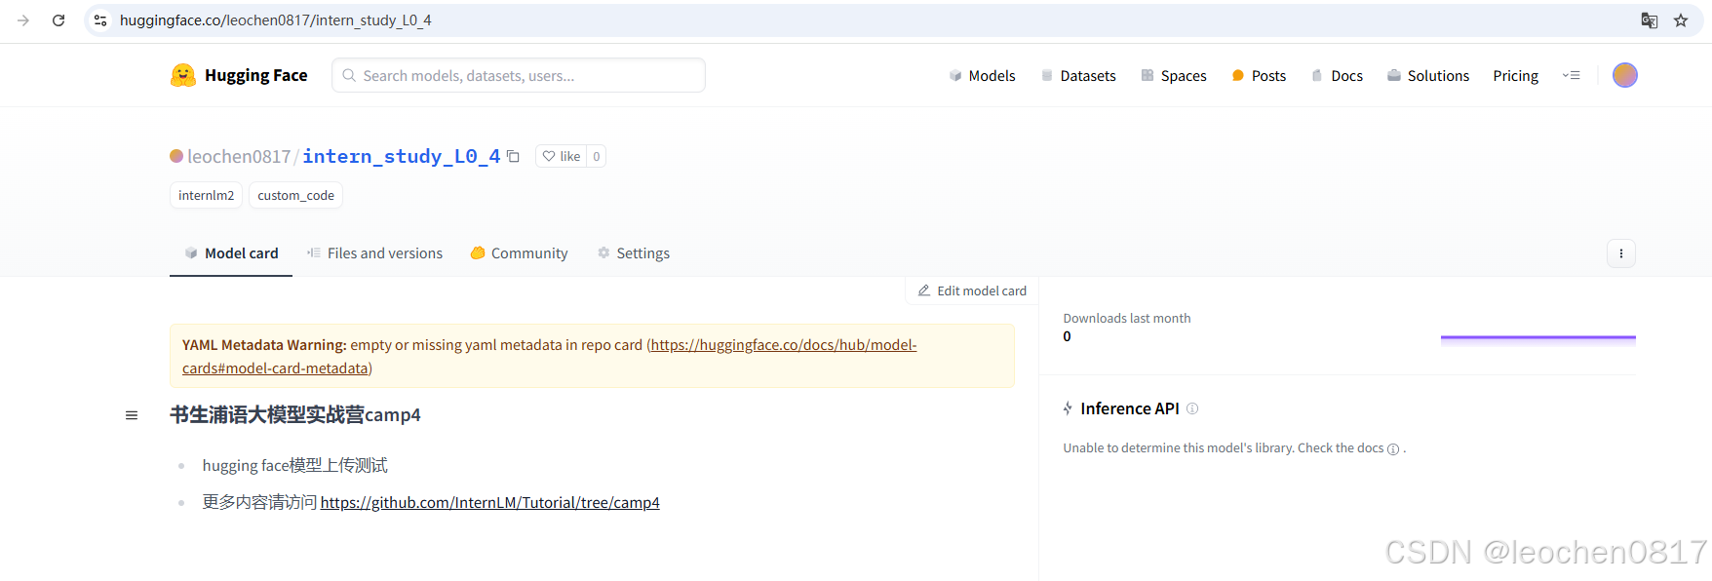Image resolution: width=1712 pixels, height=581 pixels.
Task: Open the Datasets page
Action: 1078,75
